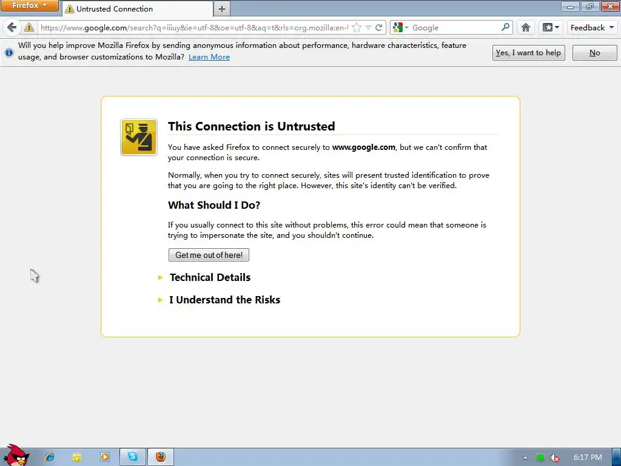Launch Internet Explorer from the taskbar
Image resolution: width=621 pixels, height=466 pixels.
pos(50,457)
